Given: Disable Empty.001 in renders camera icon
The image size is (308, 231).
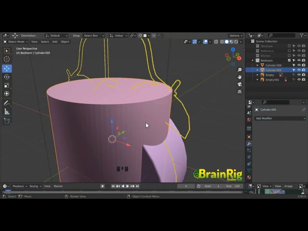Looking at the screenshot, I should [x=304, y=79].
